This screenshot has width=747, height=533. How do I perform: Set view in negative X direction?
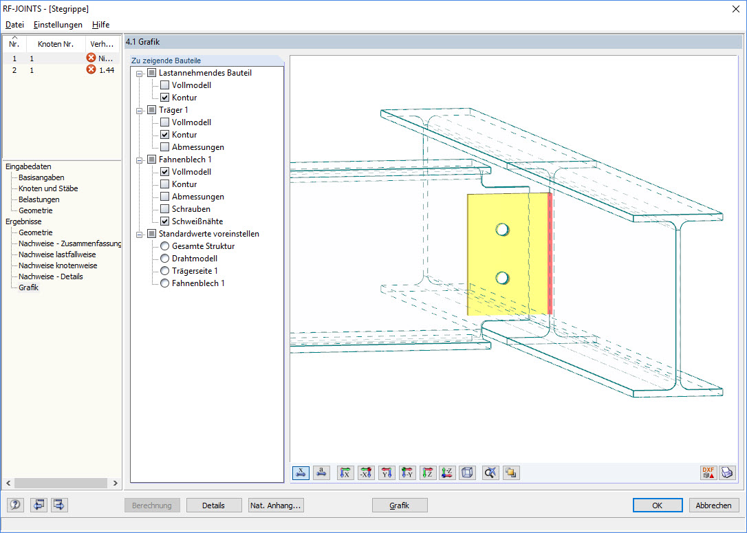(x=366, y=472)
